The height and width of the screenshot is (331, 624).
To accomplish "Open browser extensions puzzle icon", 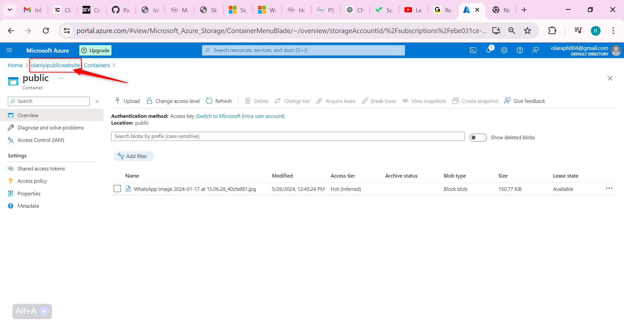I will 552,31.
